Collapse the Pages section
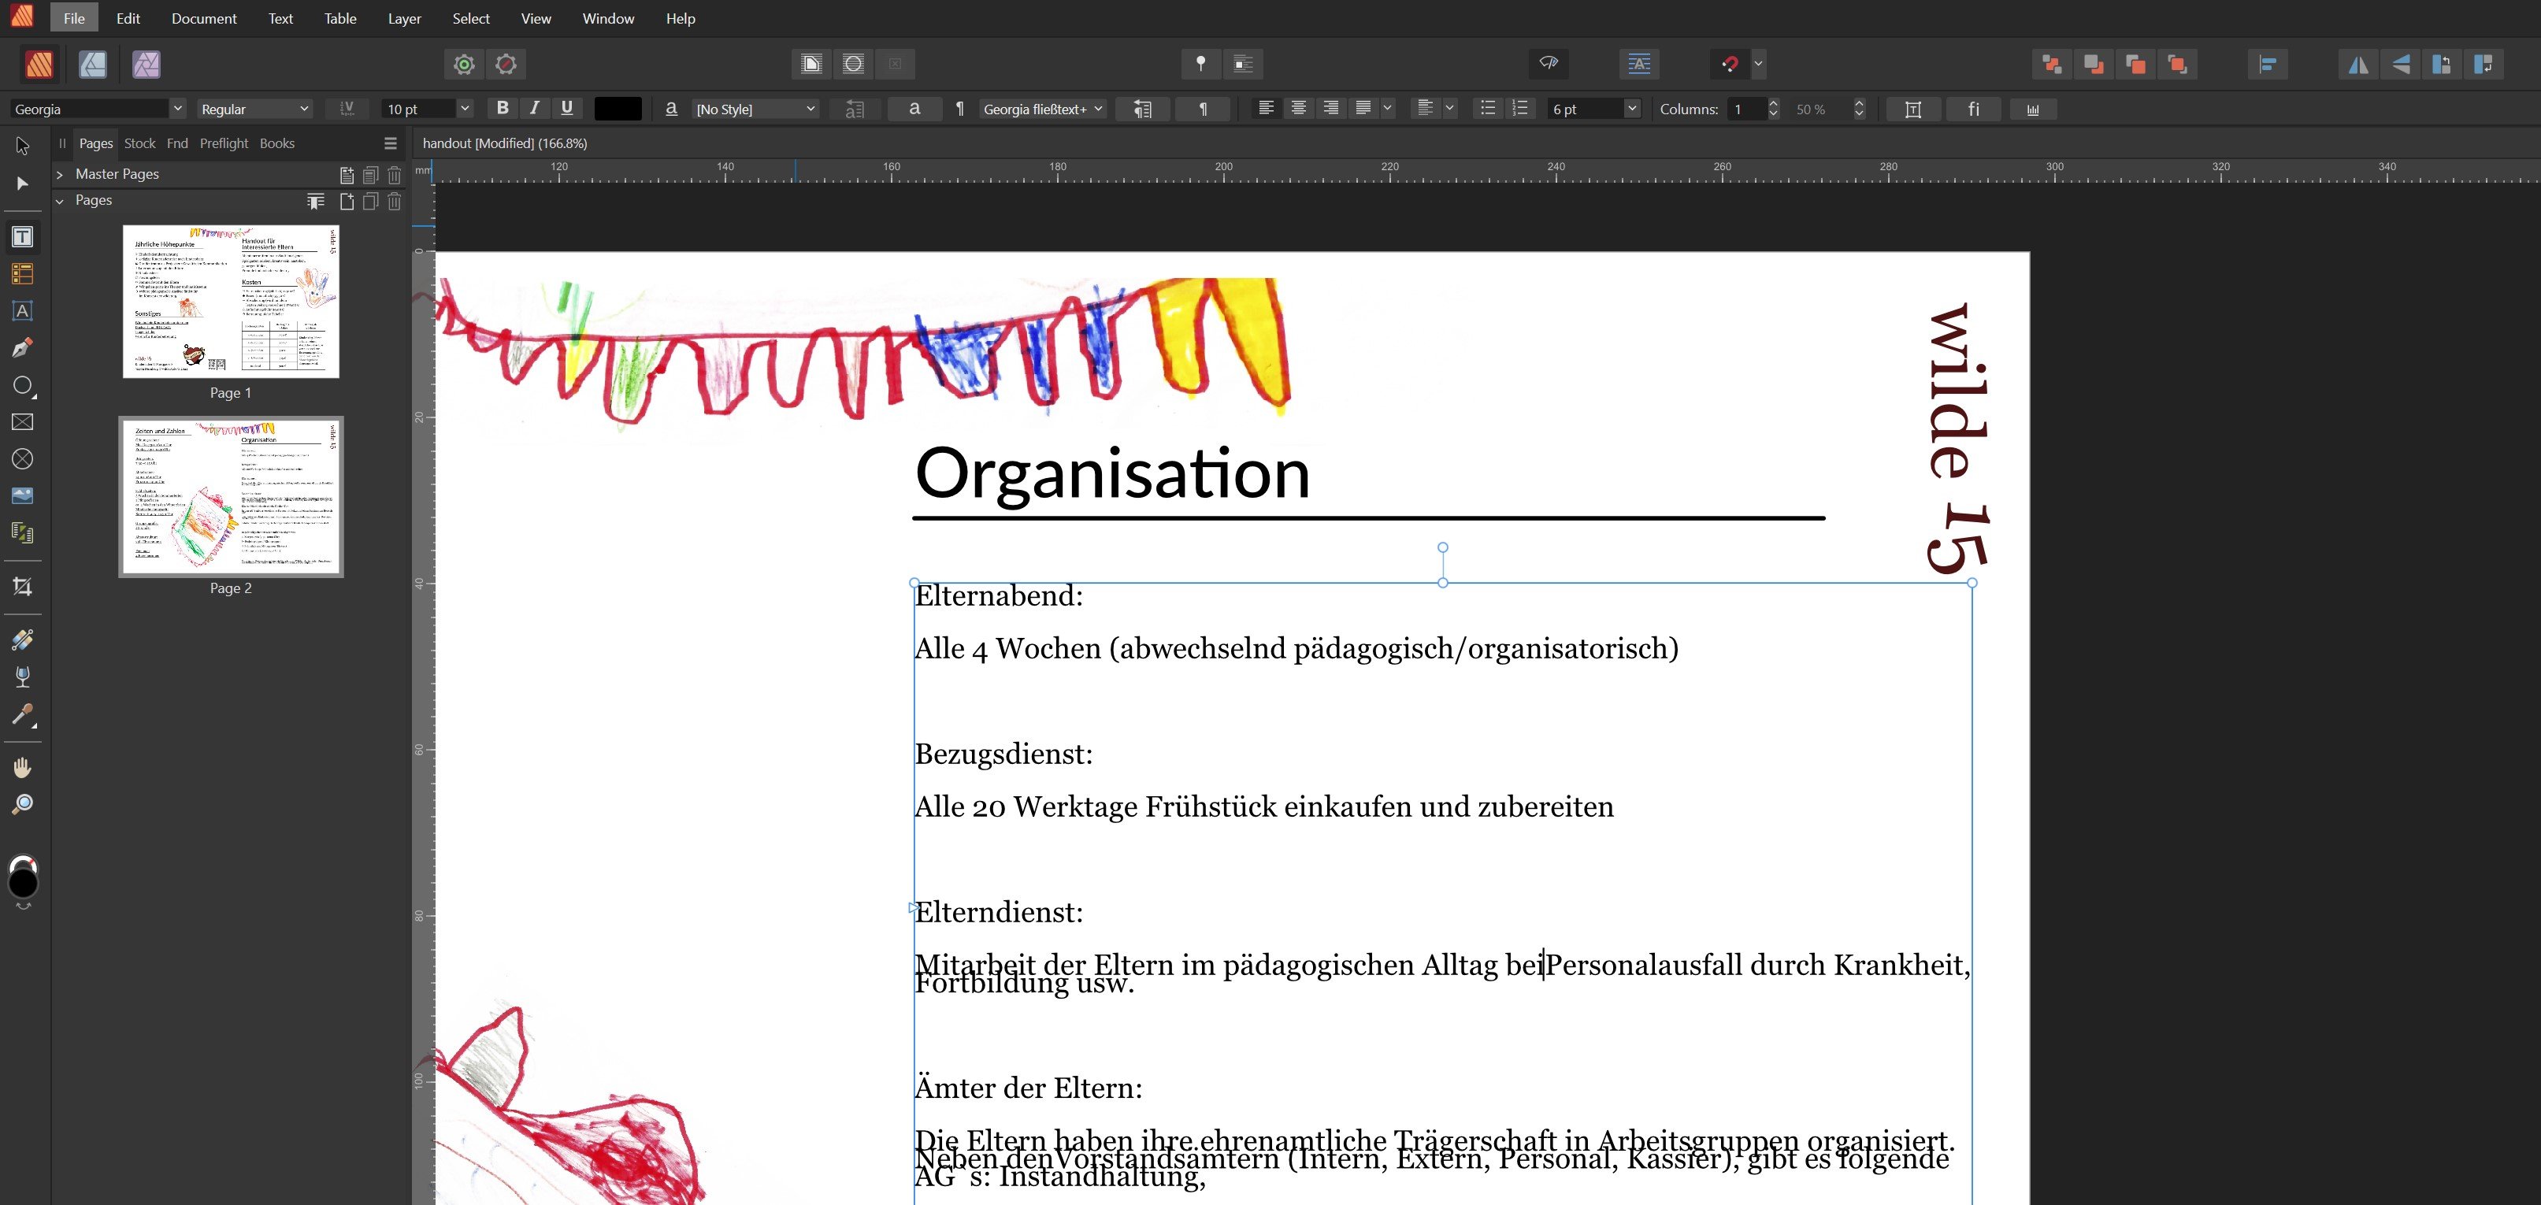2541x1205 pixels. [59, 201]
